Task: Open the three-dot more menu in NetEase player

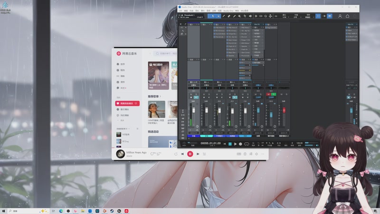Action: tap(263, 154)
